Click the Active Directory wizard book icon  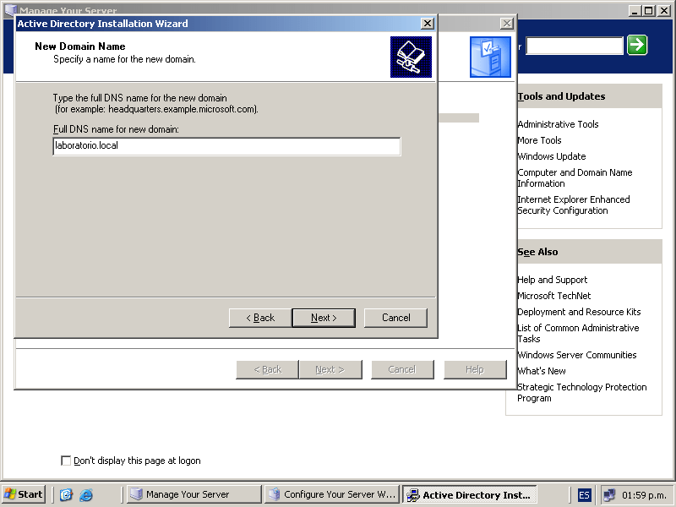411,57
